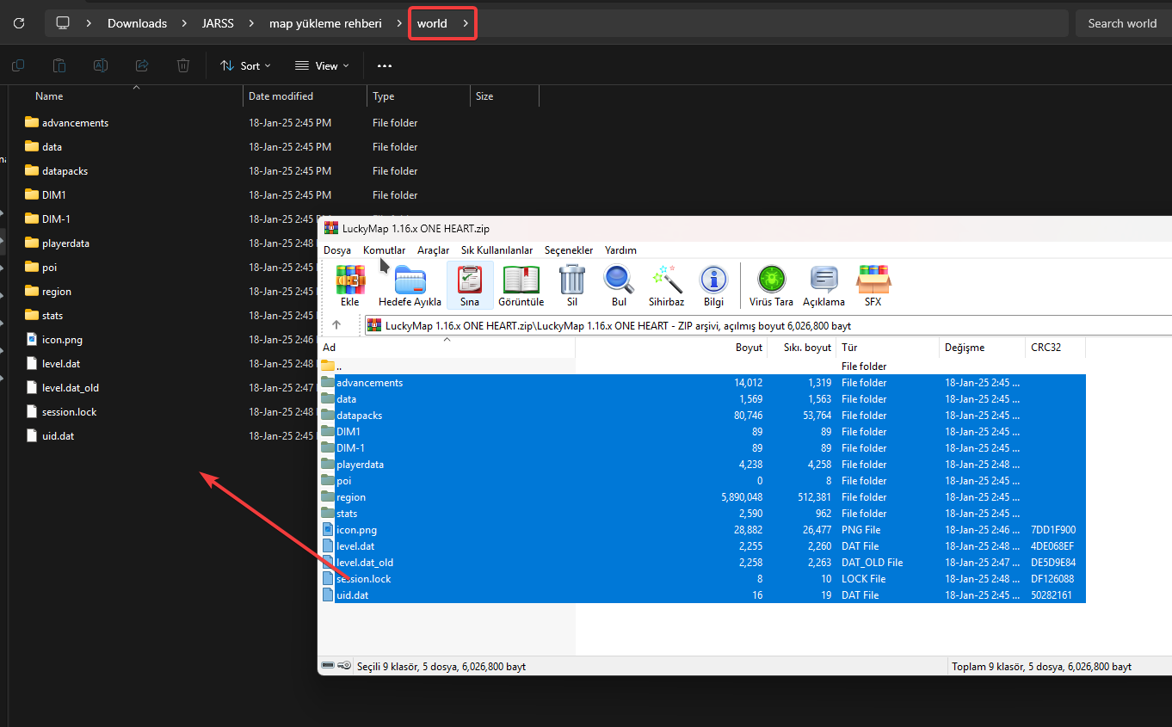The width and height of the screenshot is (1172, 727).
Task: Click the up-one-level arrow in WinRAR
Action: (x=336, y=325)
